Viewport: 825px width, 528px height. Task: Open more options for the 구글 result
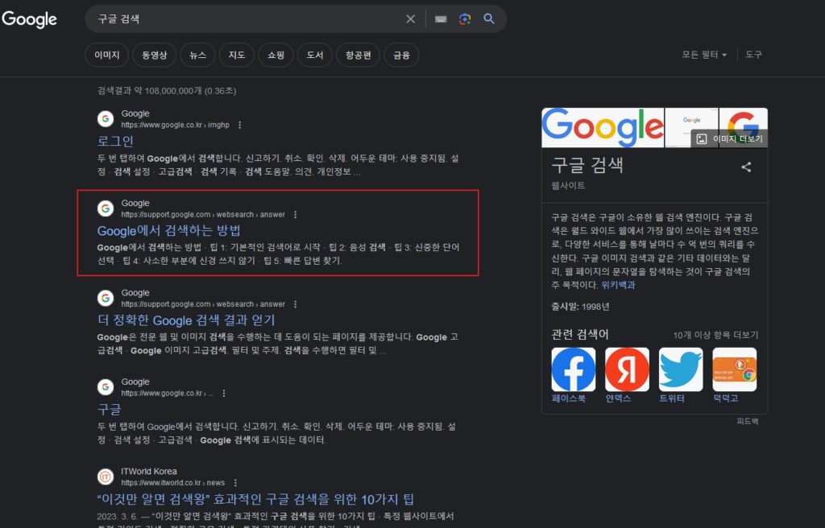224,394
